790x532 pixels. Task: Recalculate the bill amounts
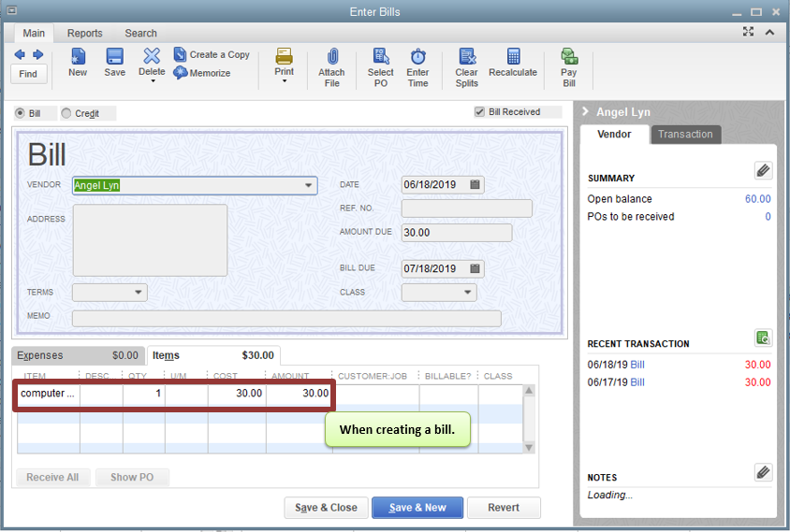point(513,63)
